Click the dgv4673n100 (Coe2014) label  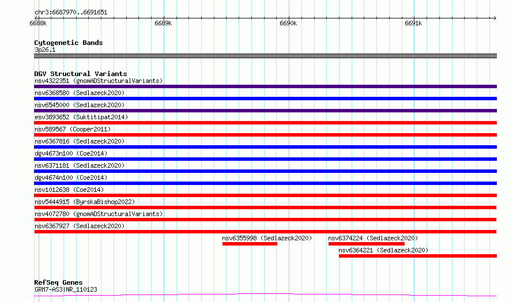pos(71,153)
